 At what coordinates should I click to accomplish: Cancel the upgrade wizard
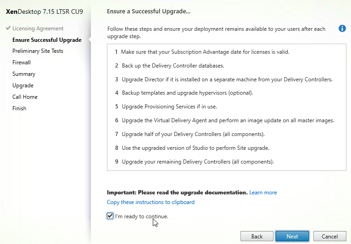coord(329,236)
